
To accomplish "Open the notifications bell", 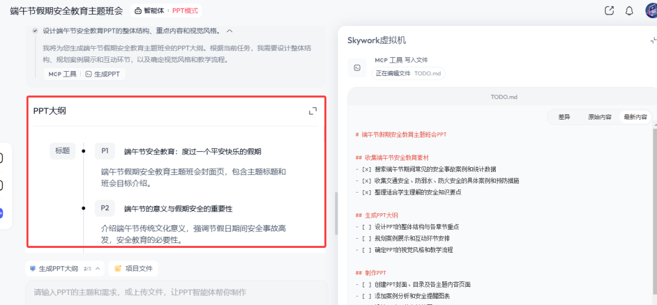I will [629, 11].
